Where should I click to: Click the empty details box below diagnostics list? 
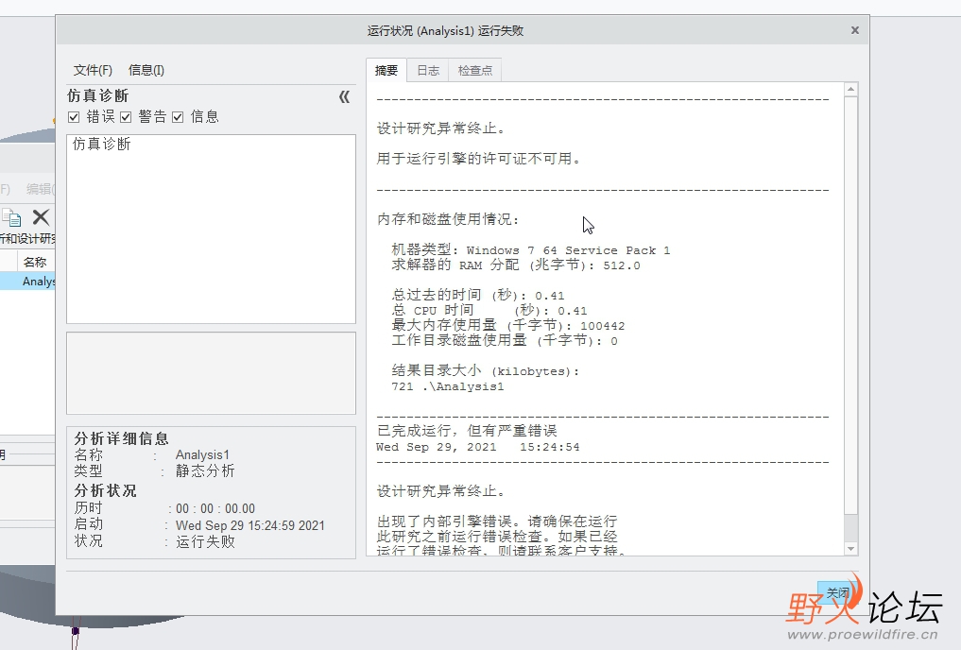click(x=211, y=373)
